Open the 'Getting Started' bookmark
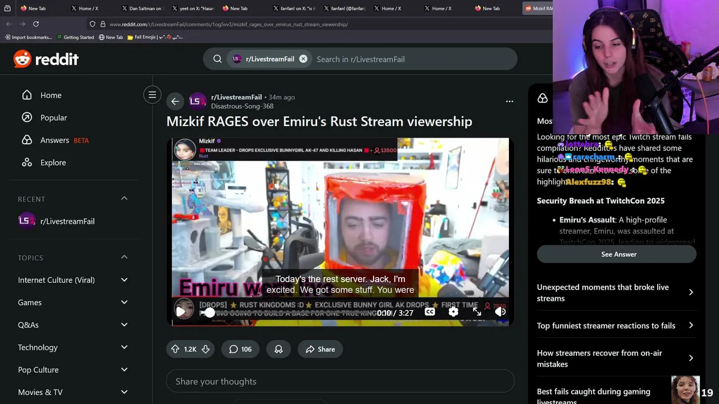The image size is (719, 404). click(x=75, y=37)
